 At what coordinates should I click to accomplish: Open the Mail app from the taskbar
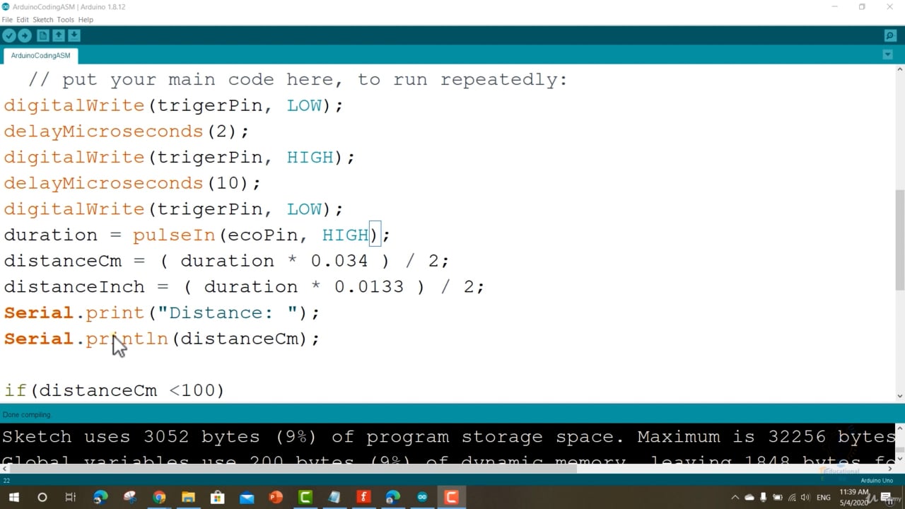coord(247,498)
